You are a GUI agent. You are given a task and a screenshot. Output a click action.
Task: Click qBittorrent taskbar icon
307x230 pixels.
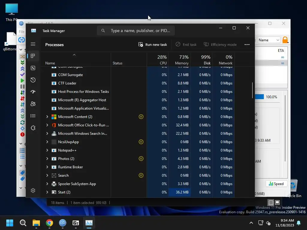point(63,223)
